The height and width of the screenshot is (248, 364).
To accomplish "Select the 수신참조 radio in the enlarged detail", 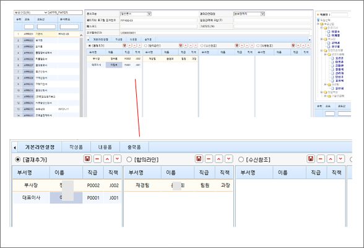I will (241, 160).
